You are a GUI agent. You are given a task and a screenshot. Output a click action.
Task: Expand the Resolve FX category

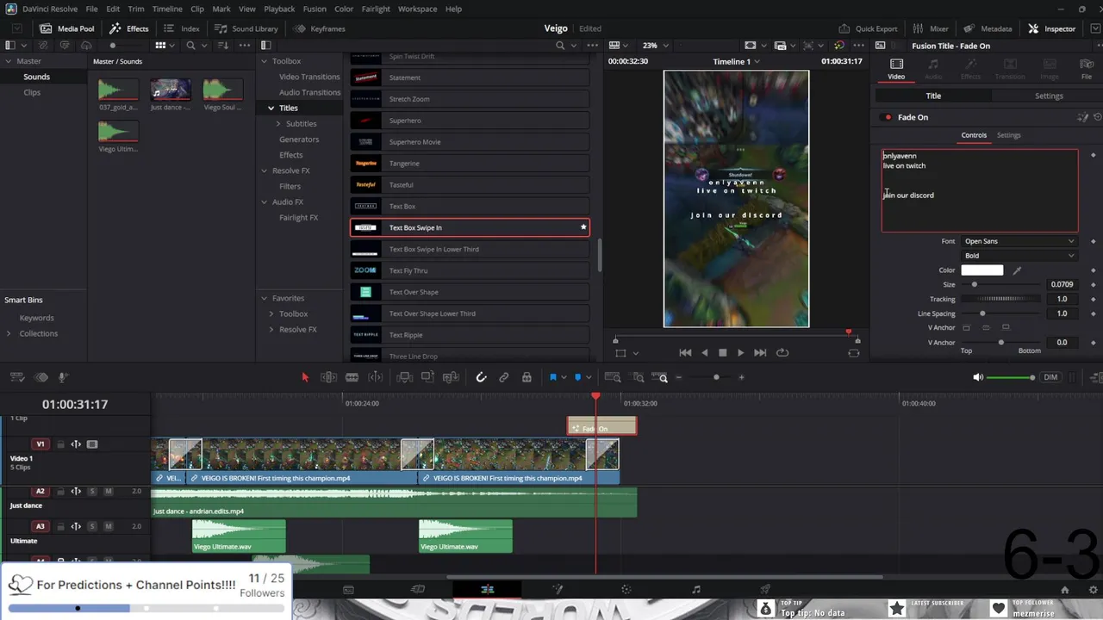(265, 170)
